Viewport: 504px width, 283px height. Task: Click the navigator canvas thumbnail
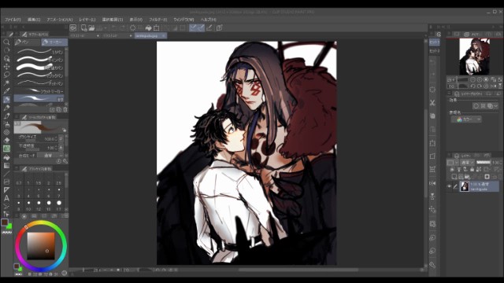click(474, 57)
